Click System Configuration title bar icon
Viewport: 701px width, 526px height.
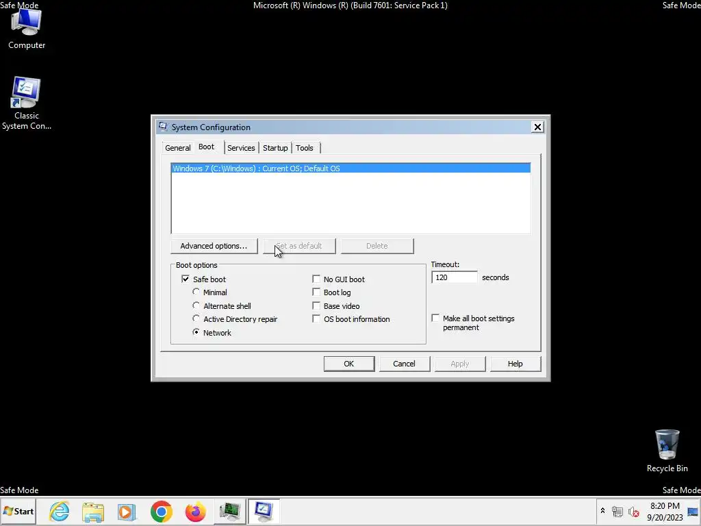coord(163,127)
